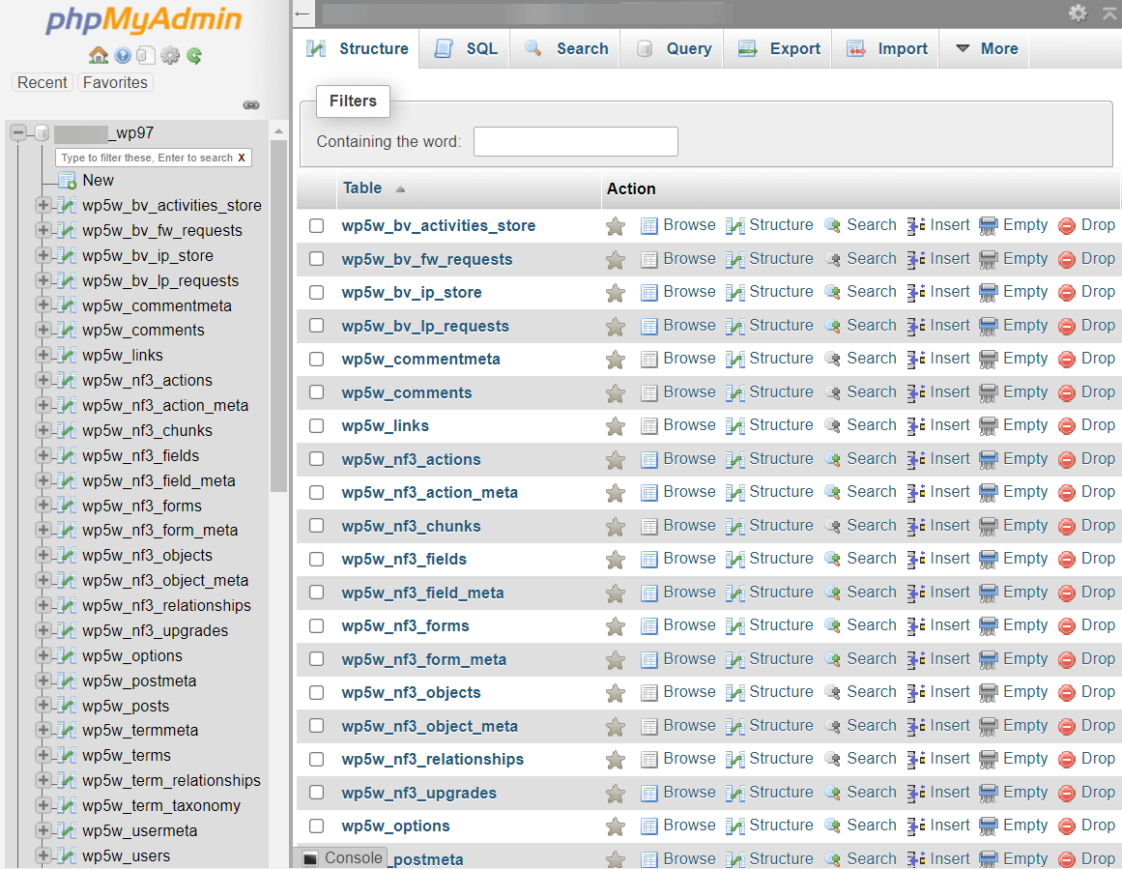Expand the wp5w_postmeta tree node

coord(43,681)
